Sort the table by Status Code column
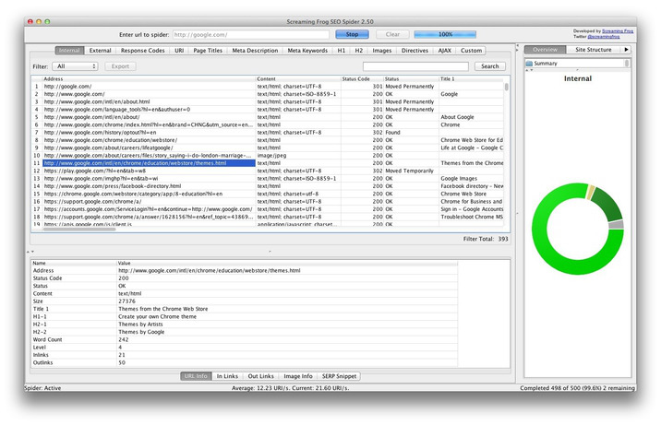 coord(361,79)
